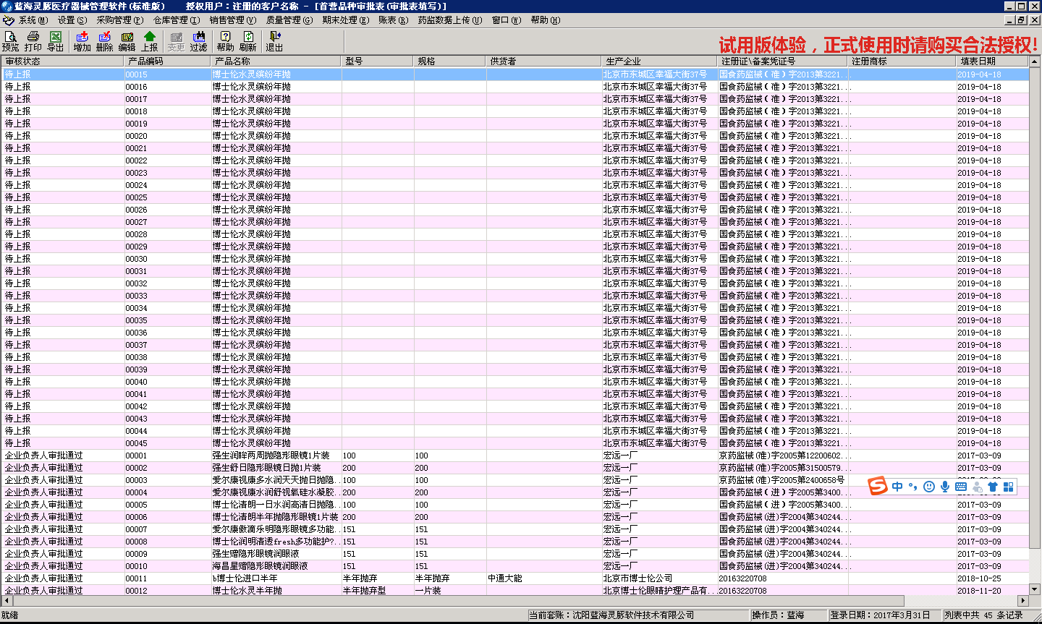Click the 预览 (Preview) toolbar icon

[11, 41]
